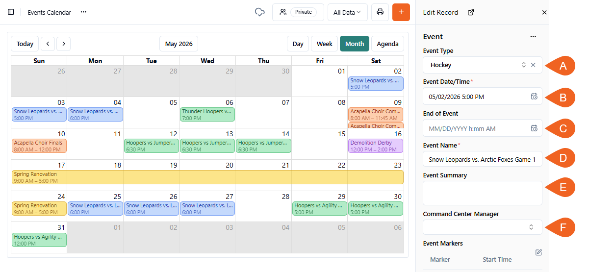589x272 pixels.
Task: Open the Private sharing settings
Action: [298, 12]
